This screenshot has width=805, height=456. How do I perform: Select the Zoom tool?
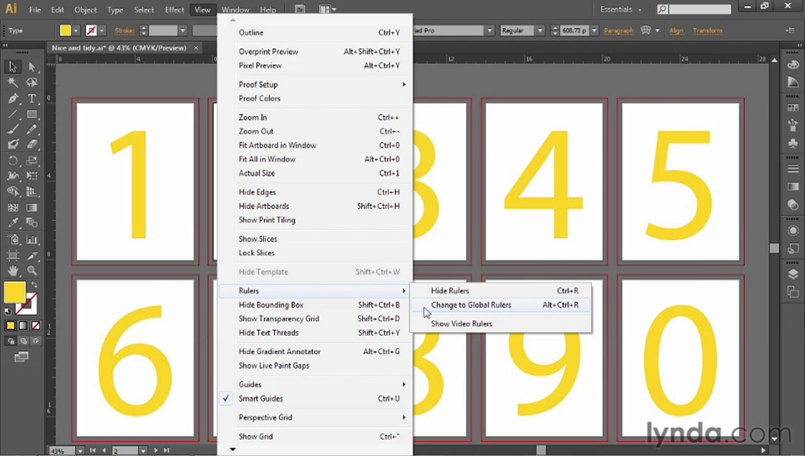32,271
